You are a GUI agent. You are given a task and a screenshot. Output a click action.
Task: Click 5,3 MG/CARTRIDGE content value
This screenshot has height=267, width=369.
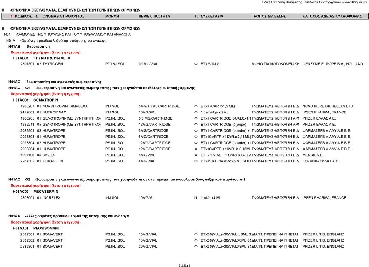point(155,118)
